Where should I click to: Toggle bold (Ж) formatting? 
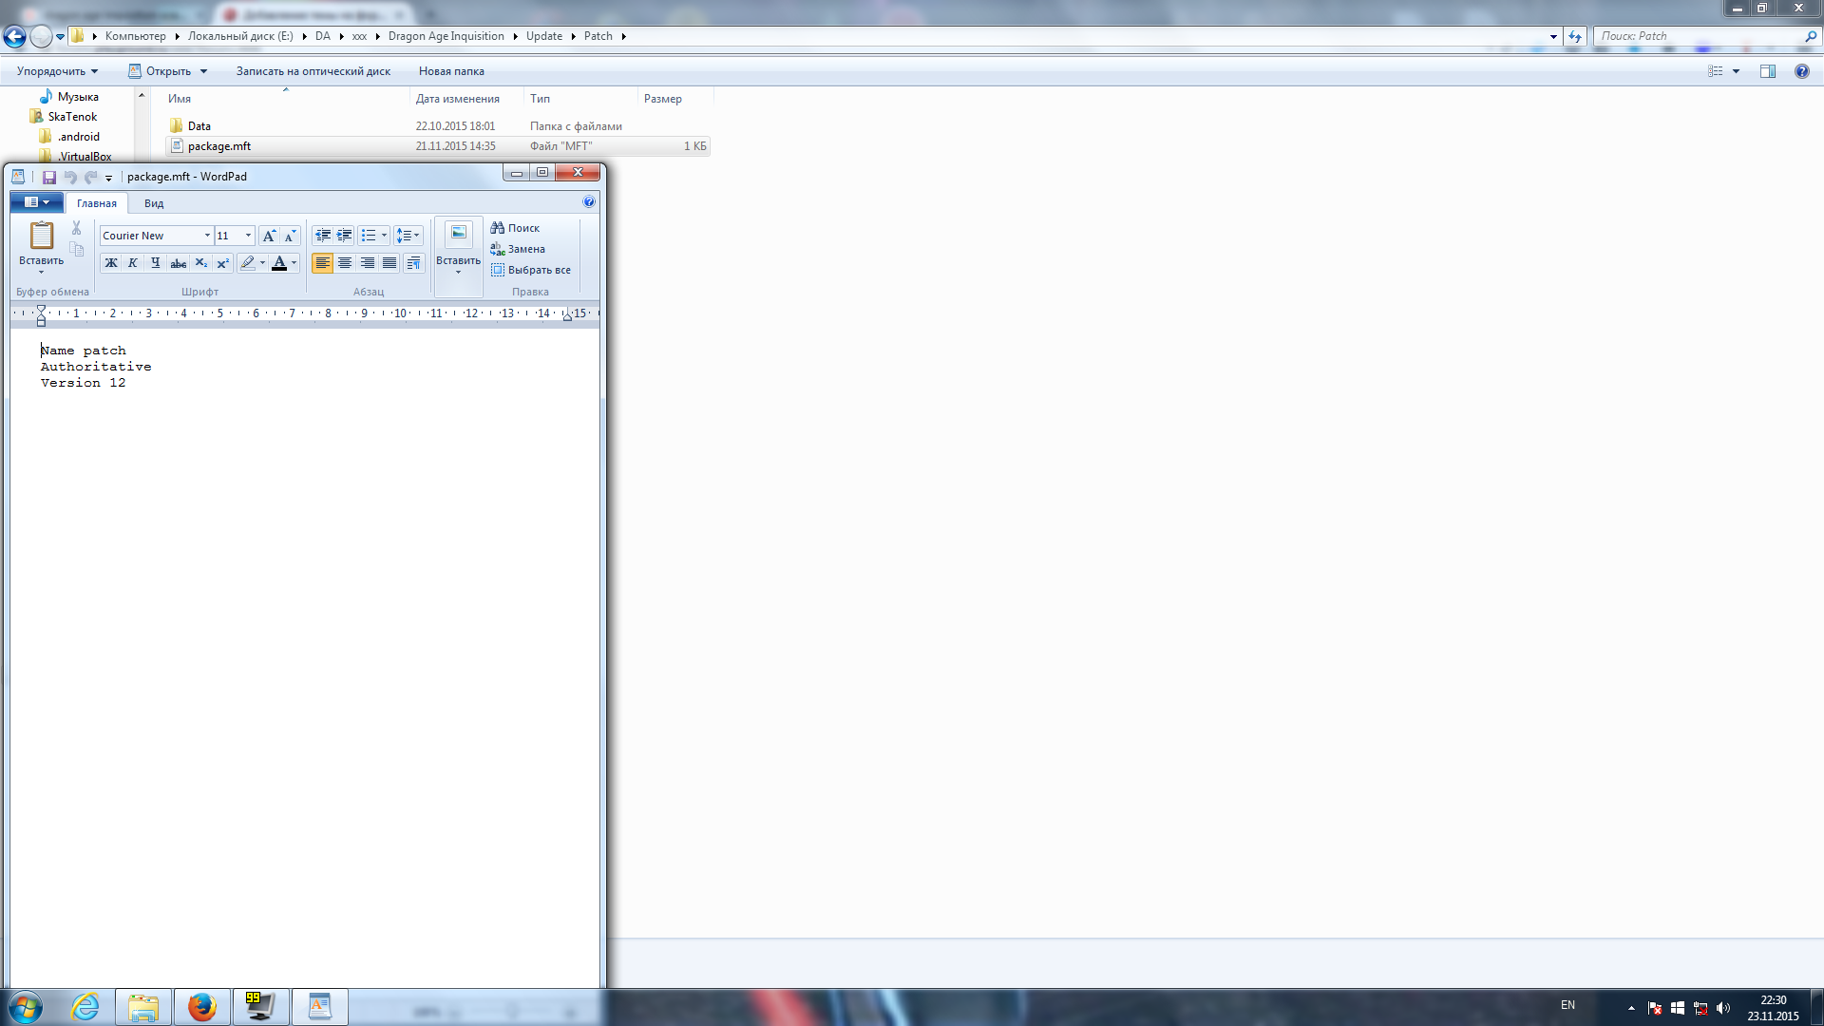coord(111,263)
